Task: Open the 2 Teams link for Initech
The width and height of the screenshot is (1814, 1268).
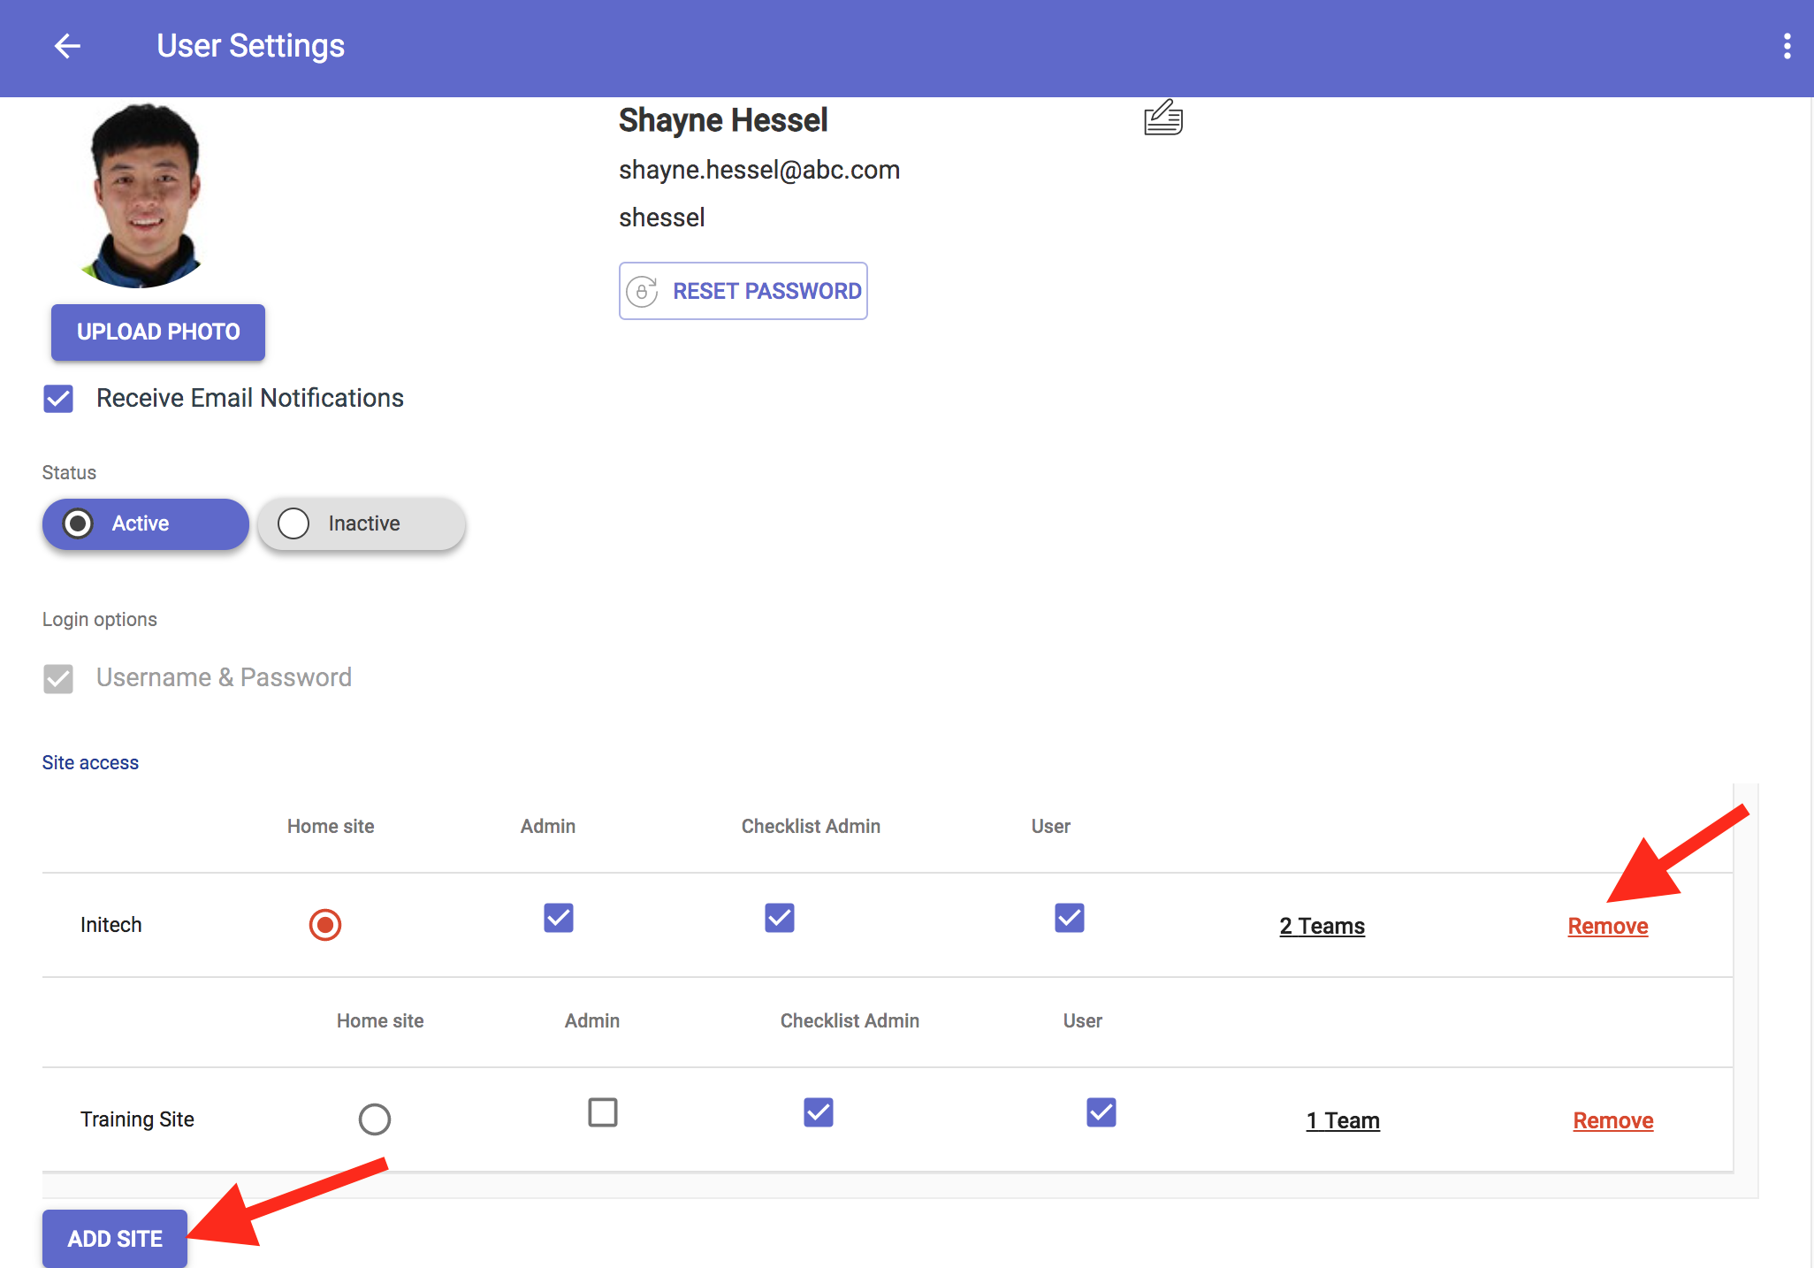Action: coord(1322,926)
